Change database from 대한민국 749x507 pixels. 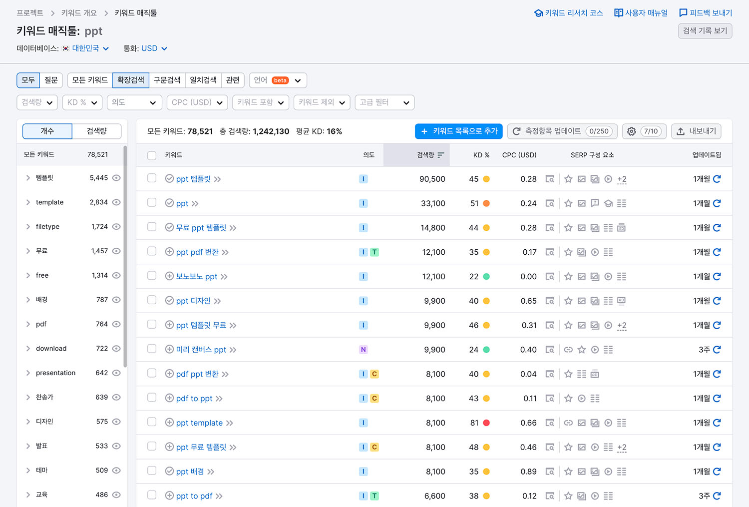tap(90, 48)
